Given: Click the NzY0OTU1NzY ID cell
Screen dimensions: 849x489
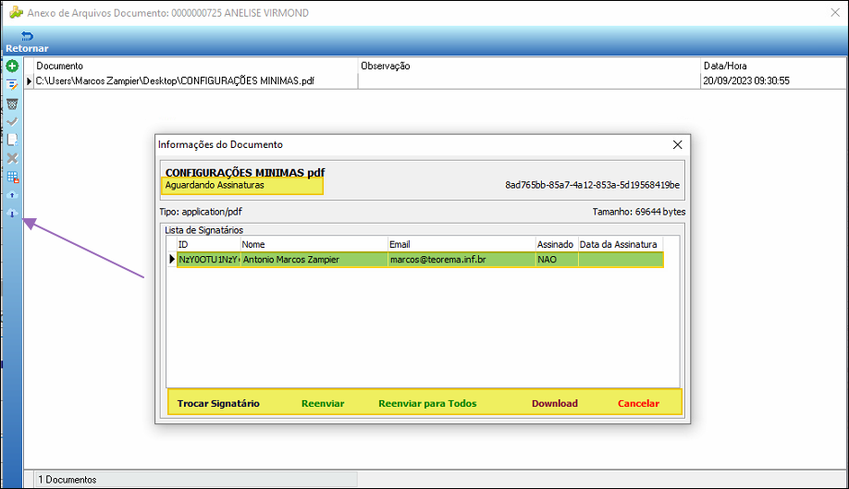Looking at the screenshot, I should coord(209,260).
